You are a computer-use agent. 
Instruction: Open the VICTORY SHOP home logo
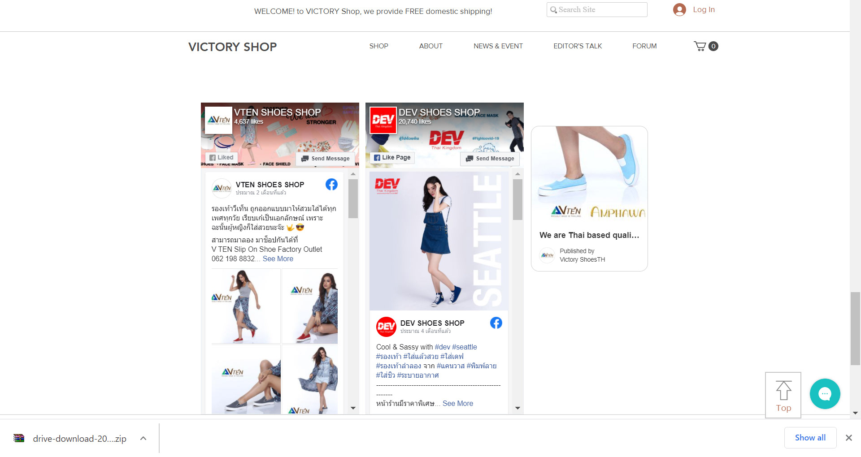[232, 47]
